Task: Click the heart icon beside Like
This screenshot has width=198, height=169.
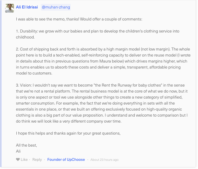Action: pyautogui.click(x=18, y=159)
